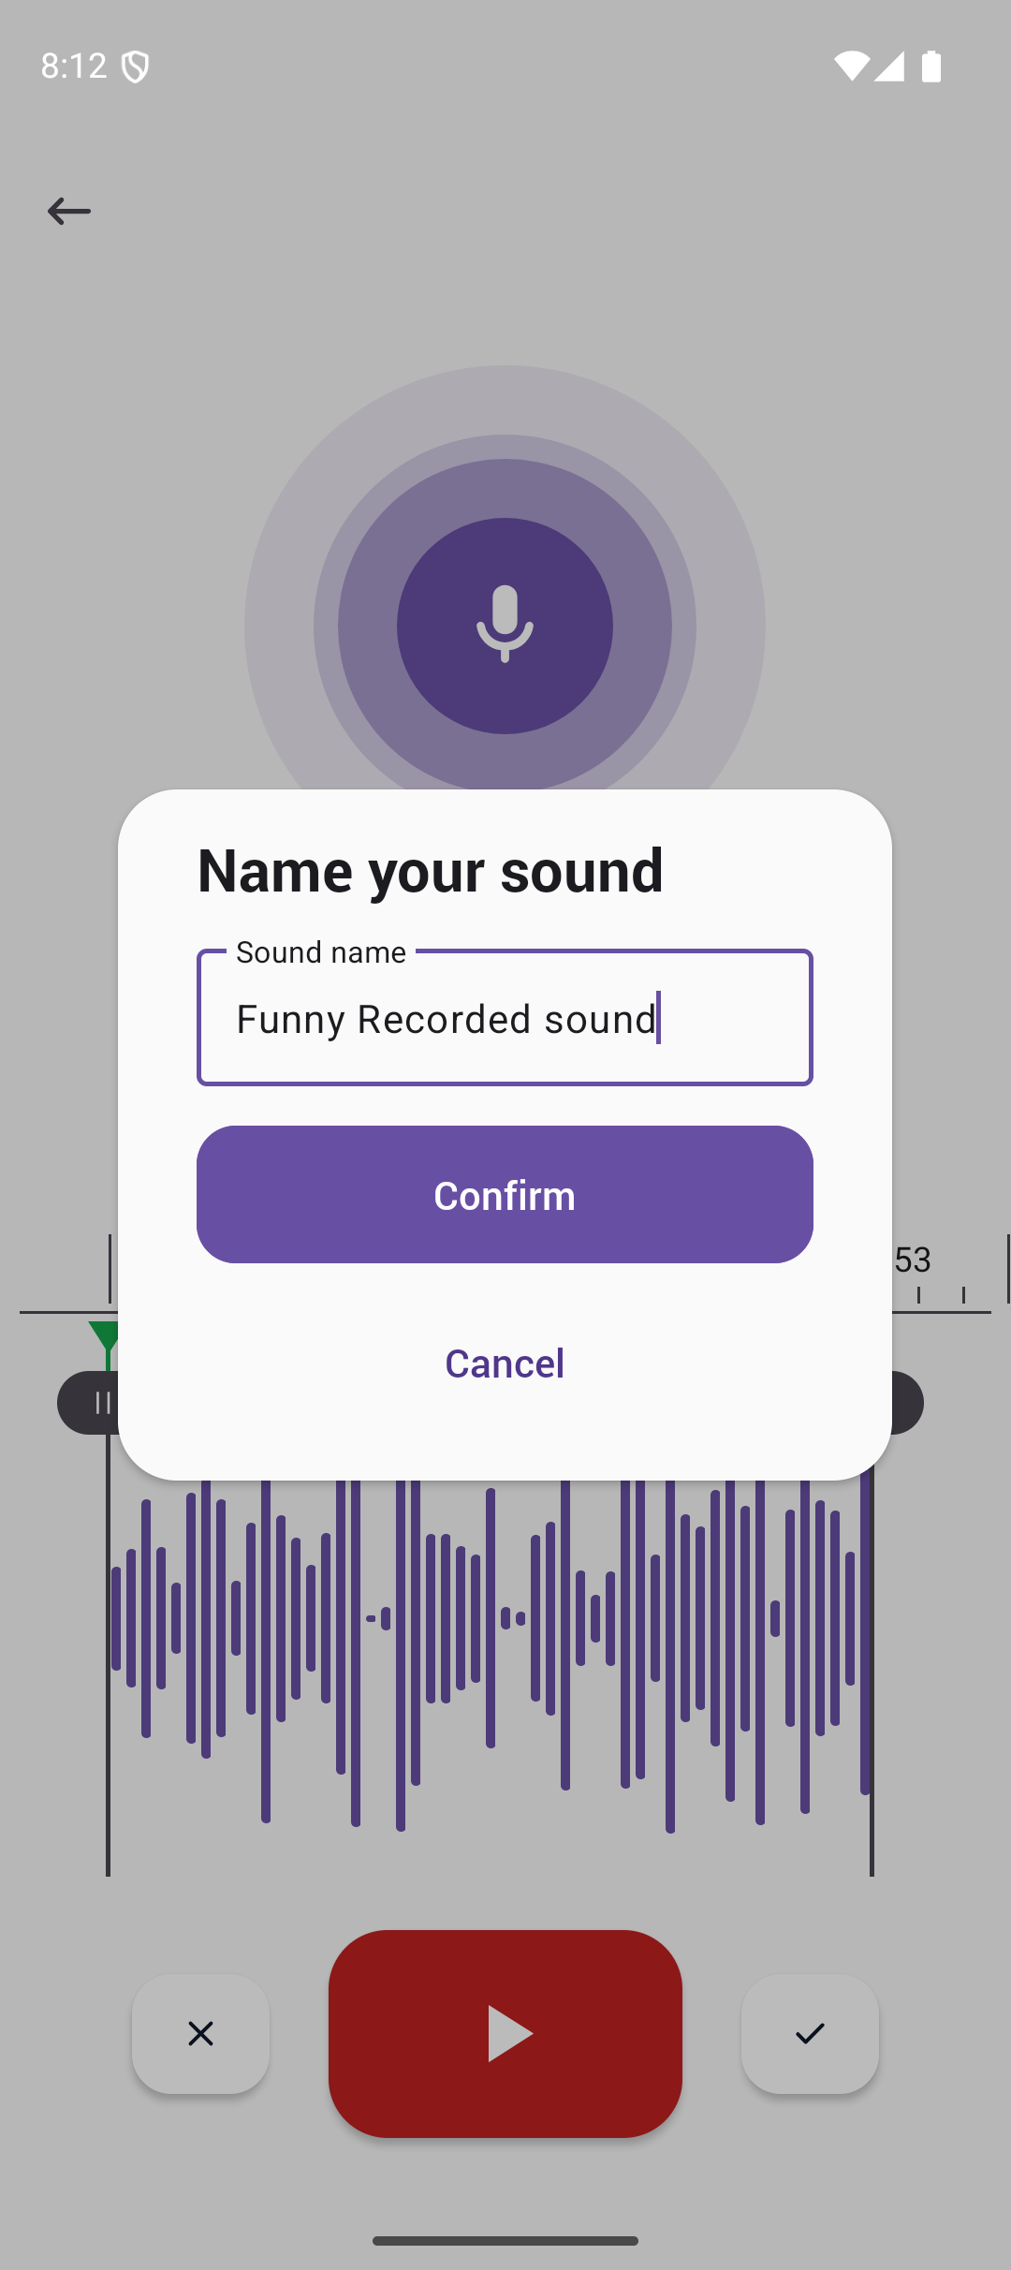Click the Confirm button
The width and height of the screenshot is (1011, 2270).
pyautogui.click(x=505, y=1194)
